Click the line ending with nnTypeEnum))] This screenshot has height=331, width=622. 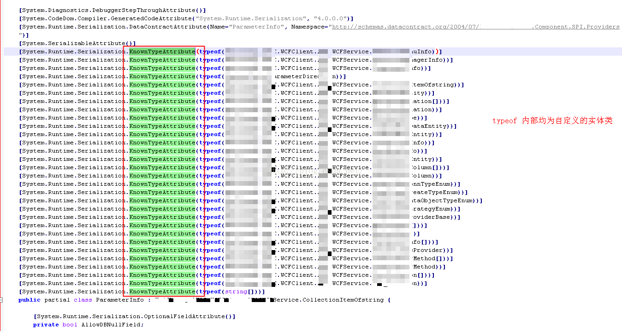[x=240, y=184]
